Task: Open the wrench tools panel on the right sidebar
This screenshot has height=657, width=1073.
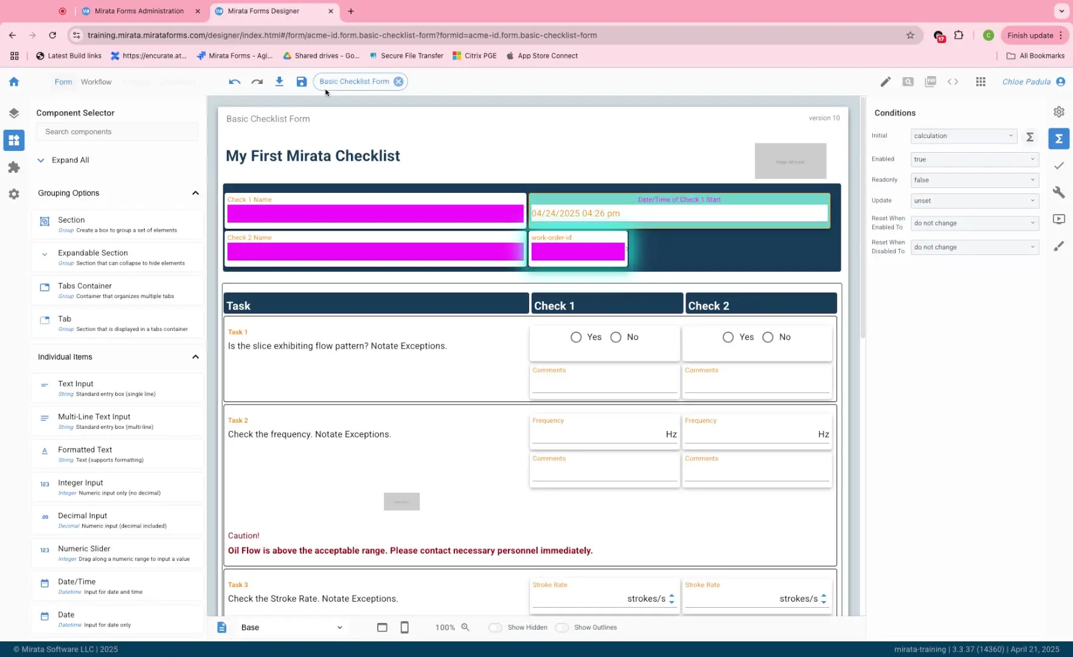Action: [1059, 192]
